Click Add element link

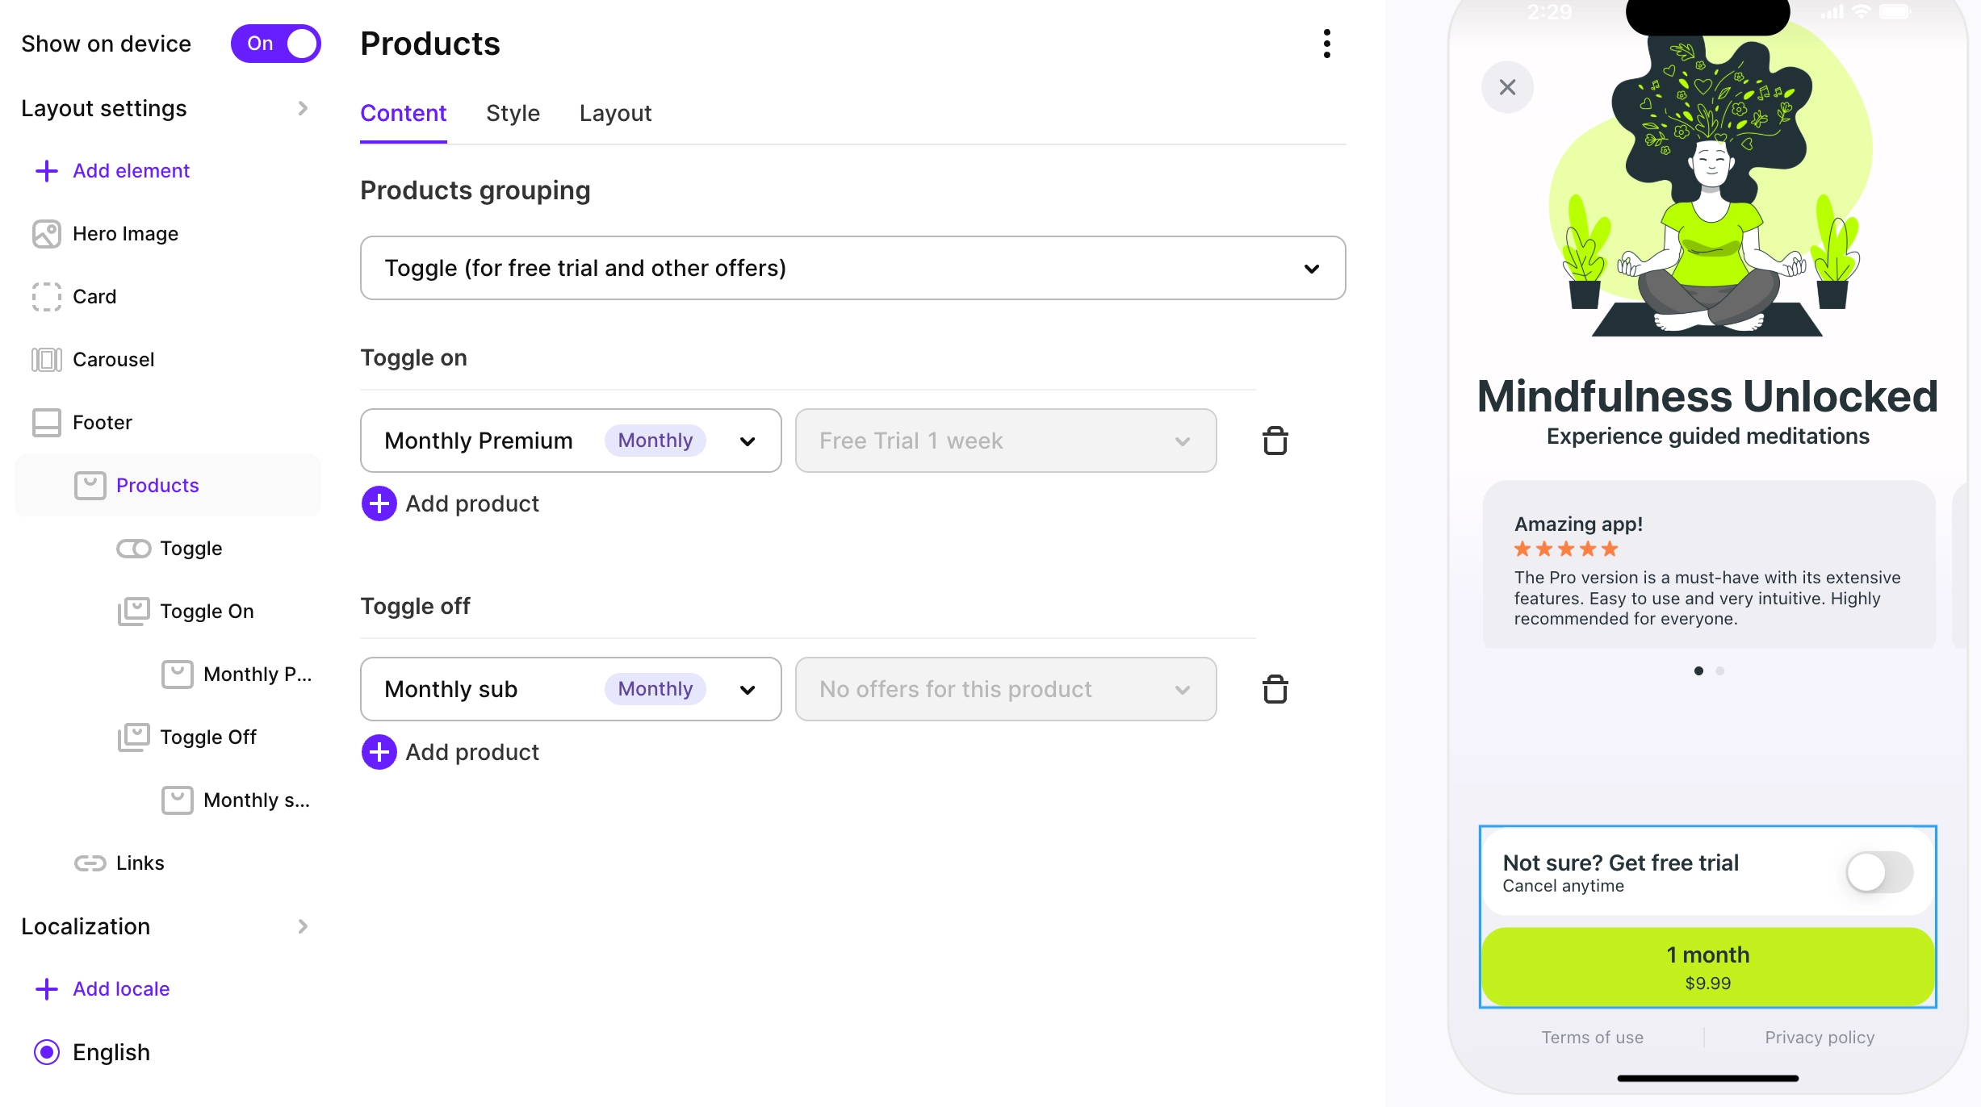coord(131,171)
